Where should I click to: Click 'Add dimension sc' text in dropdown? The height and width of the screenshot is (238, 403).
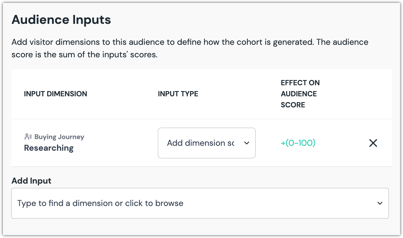200,143
